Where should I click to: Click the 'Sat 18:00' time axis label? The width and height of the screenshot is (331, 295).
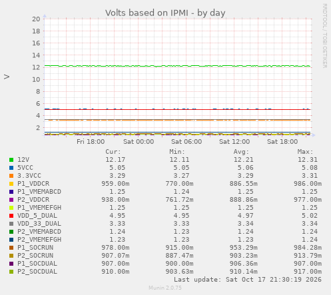click(282, 142)
